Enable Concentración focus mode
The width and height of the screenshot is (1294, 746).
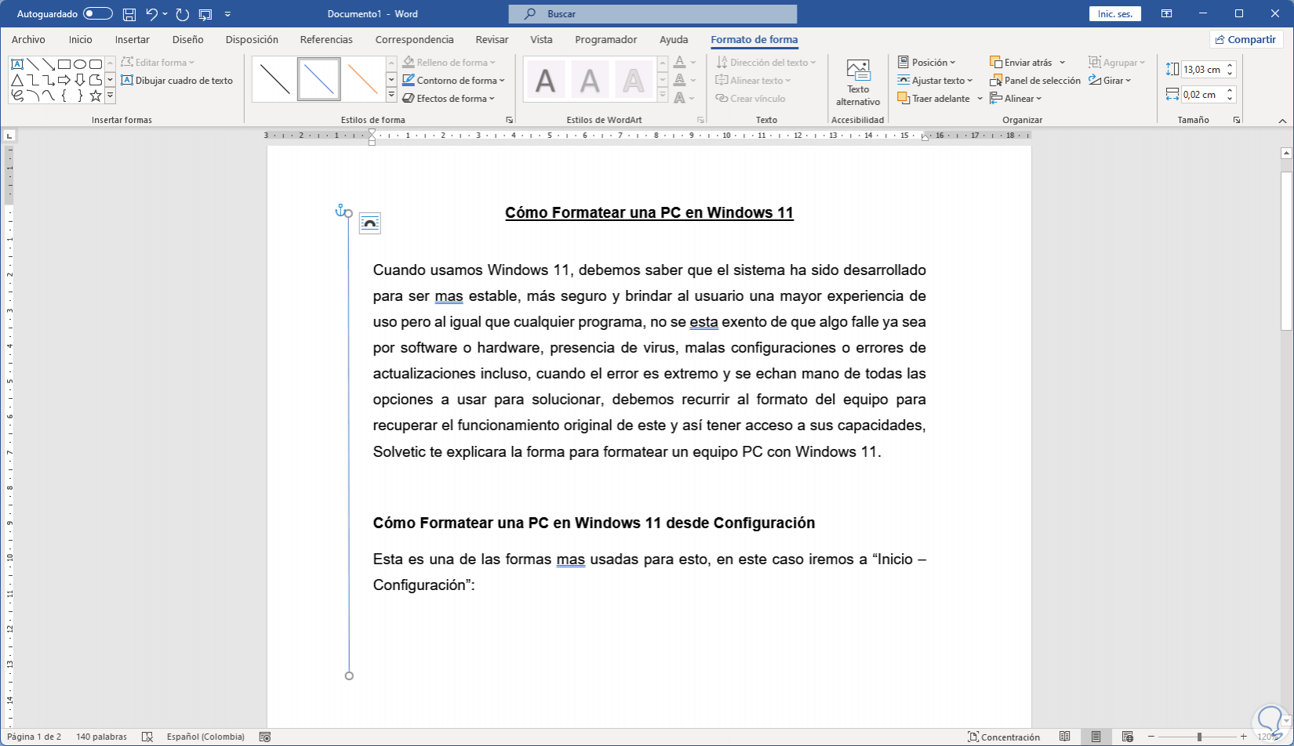(1004, 737)
